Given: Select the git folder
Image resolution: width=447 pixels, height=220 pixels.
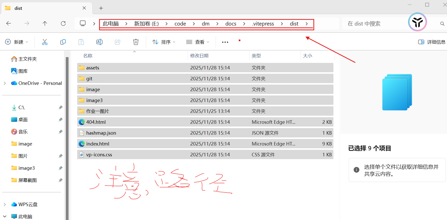Looking at the screenshot, I should click(205, 79).
